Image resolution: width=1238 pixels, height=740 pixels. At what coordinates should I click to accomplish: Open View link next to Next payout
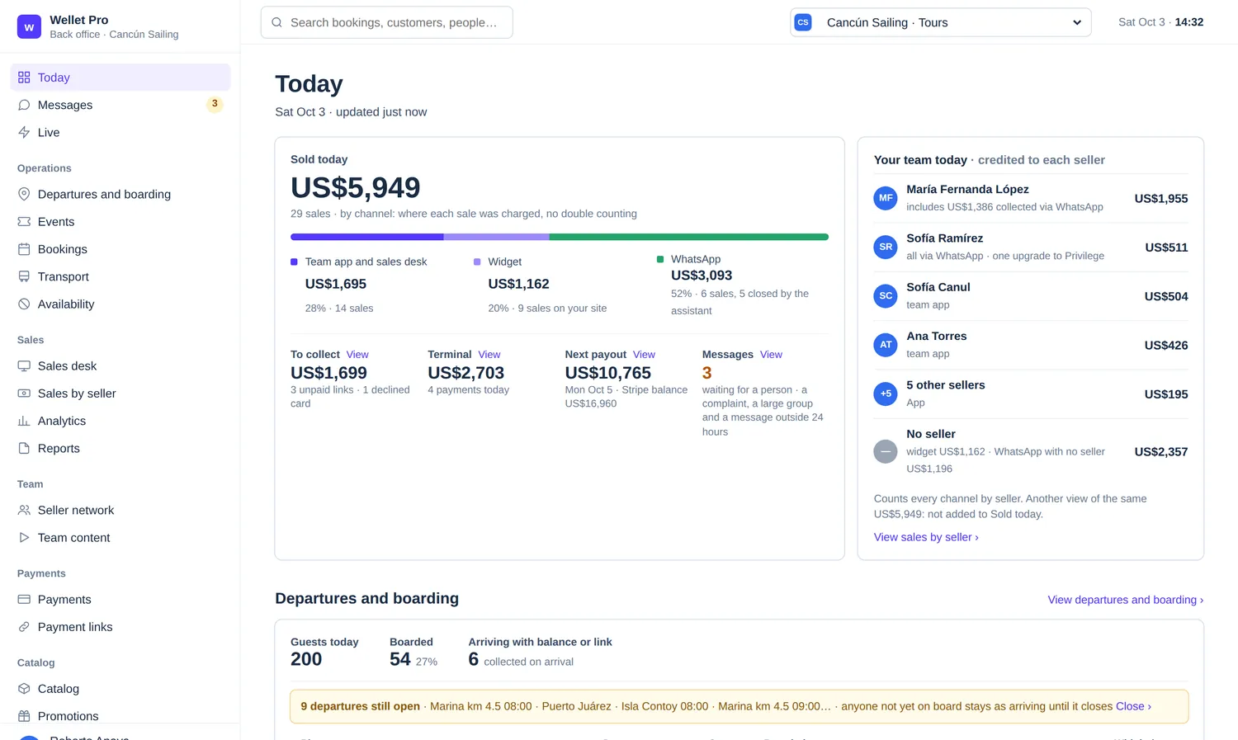644,355
